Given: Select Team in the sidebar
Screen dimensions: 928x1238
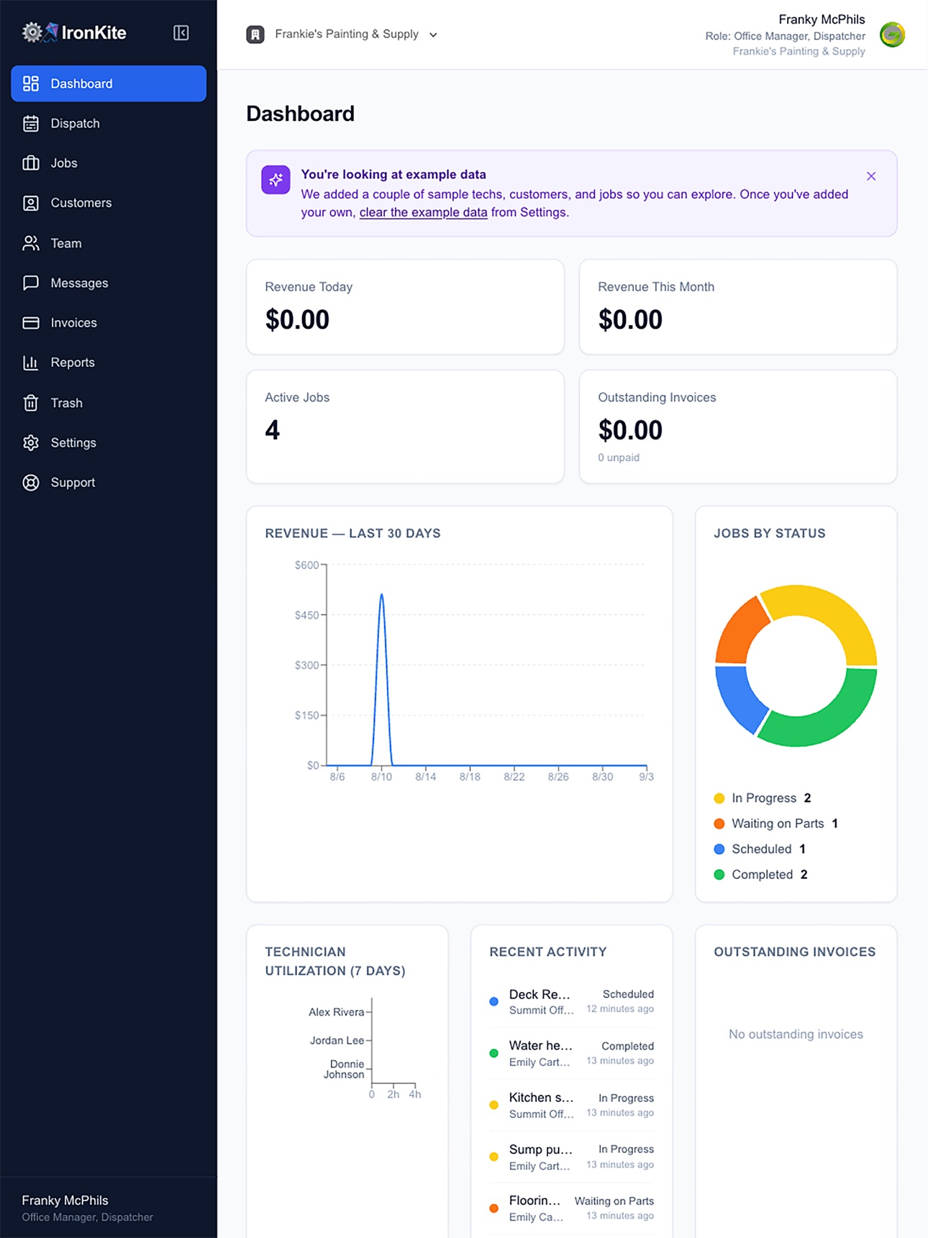Looking at the screenshot, I should point(109,243).
